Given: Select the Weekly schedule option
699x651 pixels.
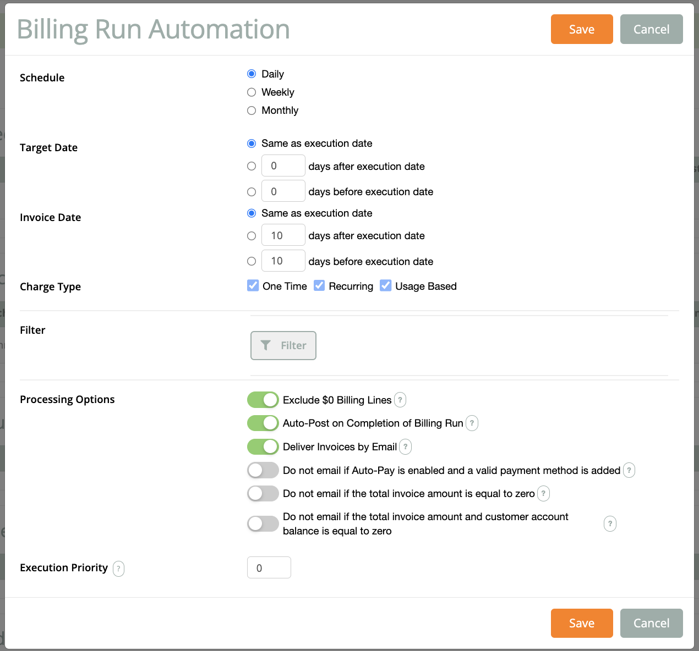Looking at the screenshot, I should tap(252, 92).
